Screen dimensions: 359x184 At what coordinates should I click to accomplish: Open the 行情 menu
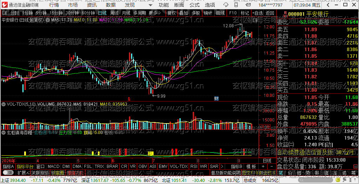tap(54, 5)
